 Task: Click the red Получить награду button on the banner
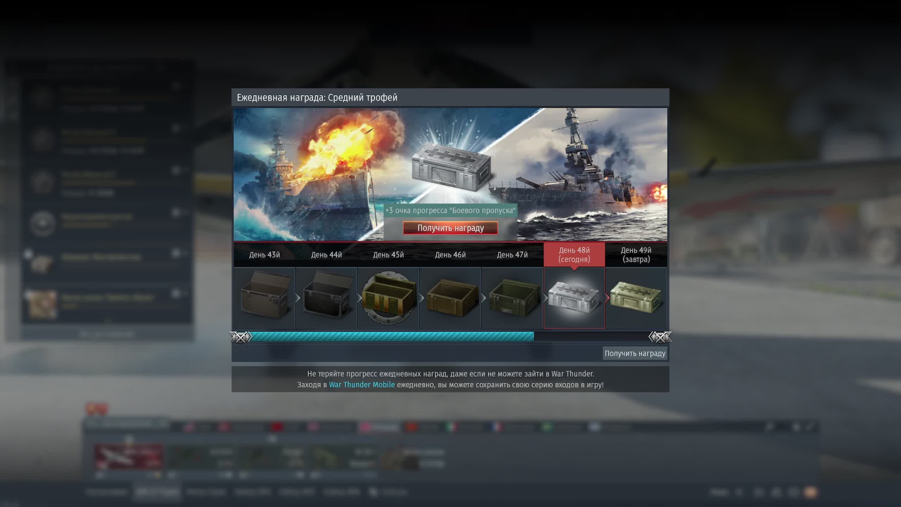pyautogui.click(x=450, y=228)
